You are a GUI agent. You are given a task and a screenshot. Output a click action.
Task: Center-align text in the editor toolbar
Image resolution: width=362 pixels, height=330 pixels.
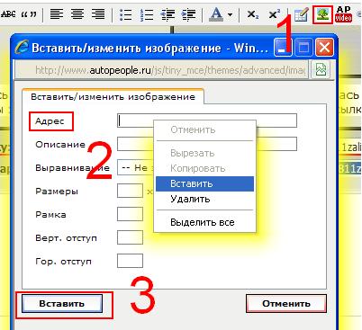77,13
